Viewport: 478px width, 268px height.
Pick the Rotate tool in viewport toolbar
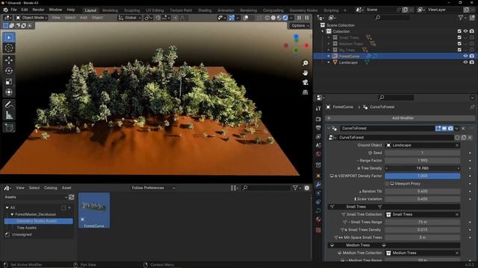tap(9, 71)
